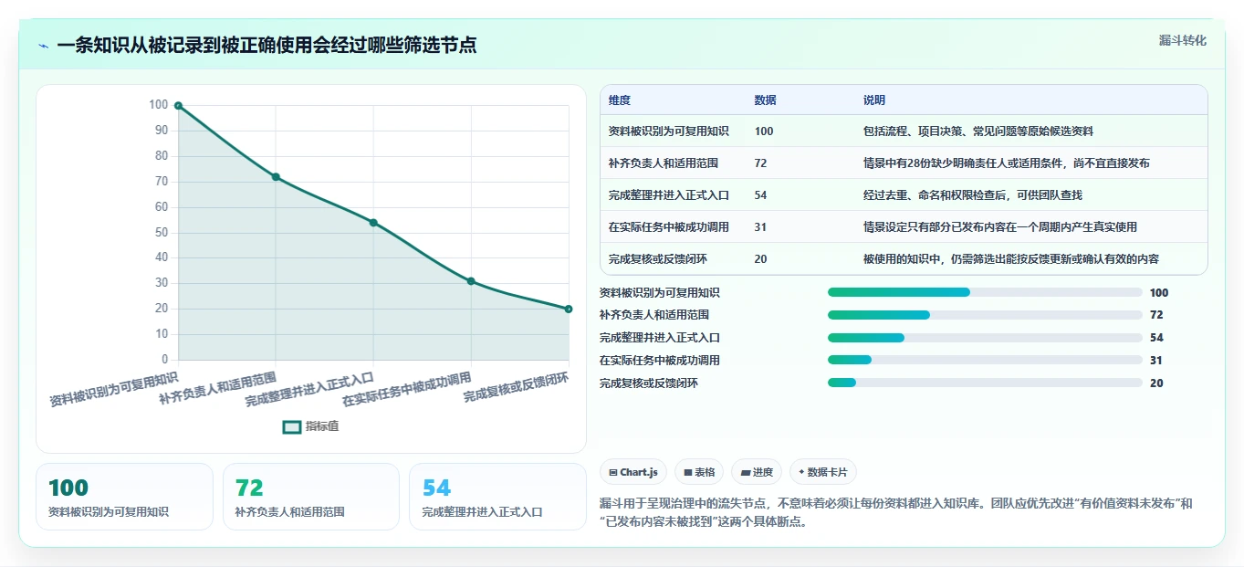Click the 资料被识别为可复用知识 progress bar
The width and height of the screenshot is (1244, 567).
pyautogui.click(x=985, y=292)
